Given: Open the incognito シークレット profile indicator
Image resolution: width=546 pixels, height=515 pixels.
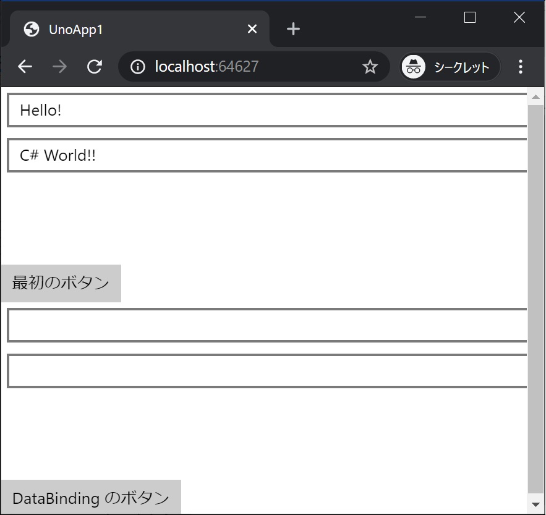Looking at the screenshot, I should pyautogui.click(x=450, y=67).
